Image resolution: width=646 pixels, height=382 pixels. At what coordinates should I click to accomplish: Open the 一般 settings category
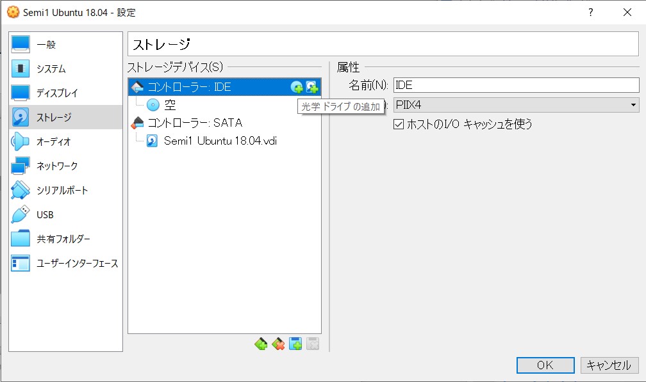click(x=65, y=44)
